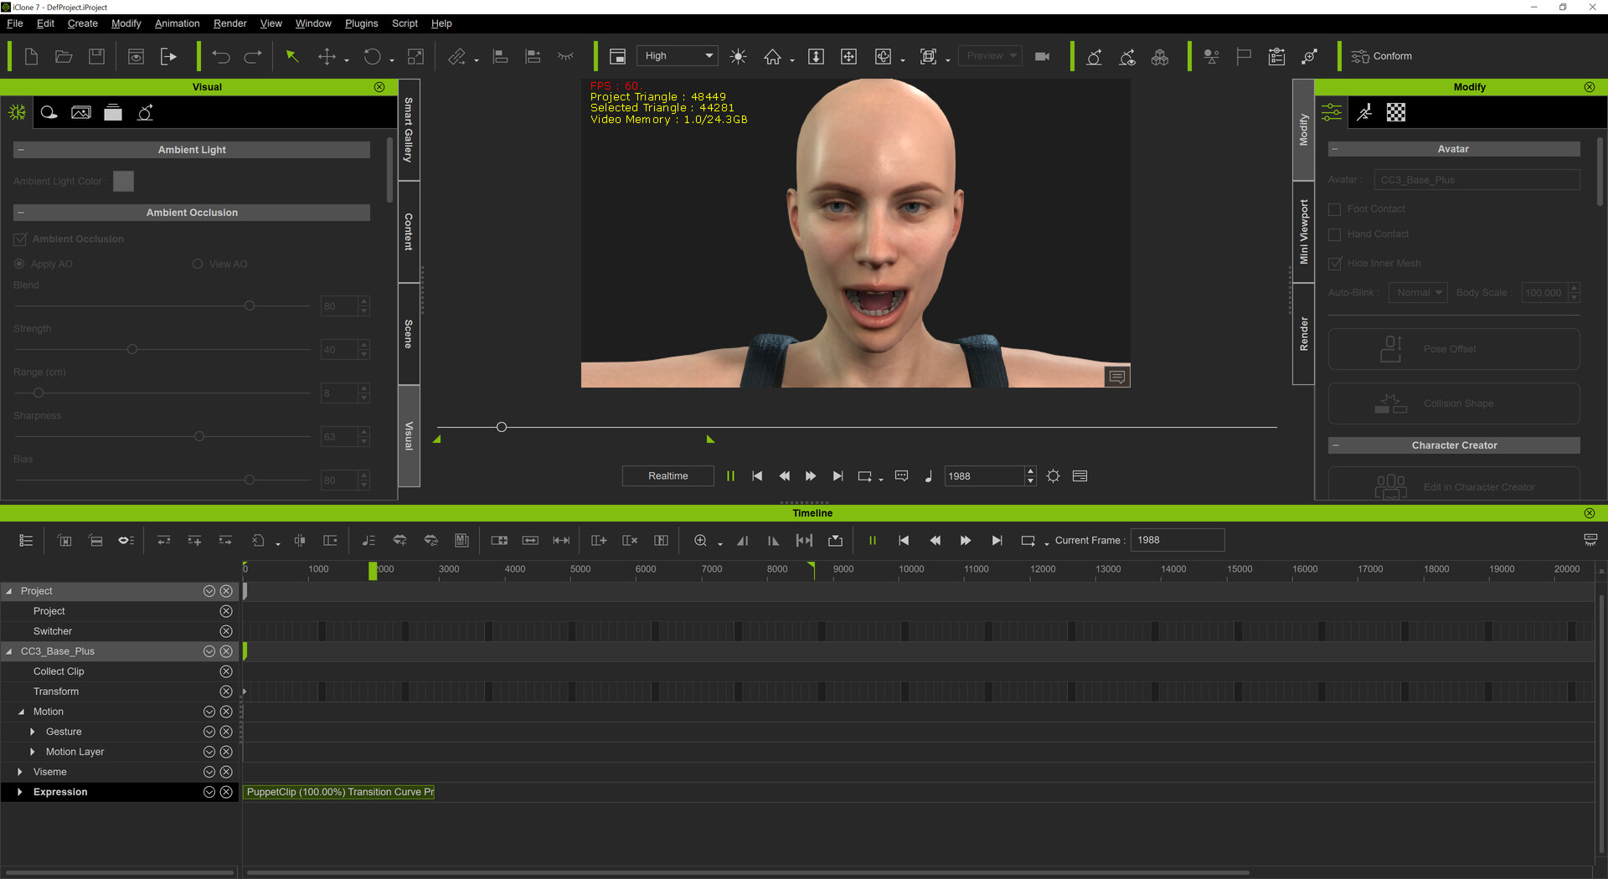This screenshot has height=879, width=1608.
Task: Click the Edit in Character Creator button
Action: coord(1452,486)
